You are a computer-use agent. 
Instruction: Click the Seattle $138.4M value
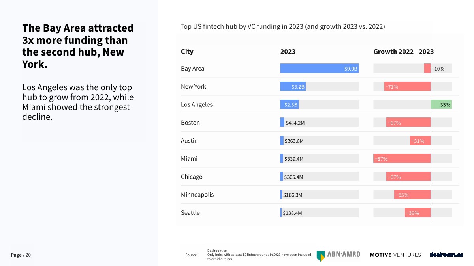(x=292, y=213)
